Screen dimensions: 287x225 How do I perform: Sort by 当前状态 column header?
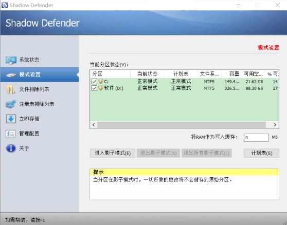tap(147, 74)
